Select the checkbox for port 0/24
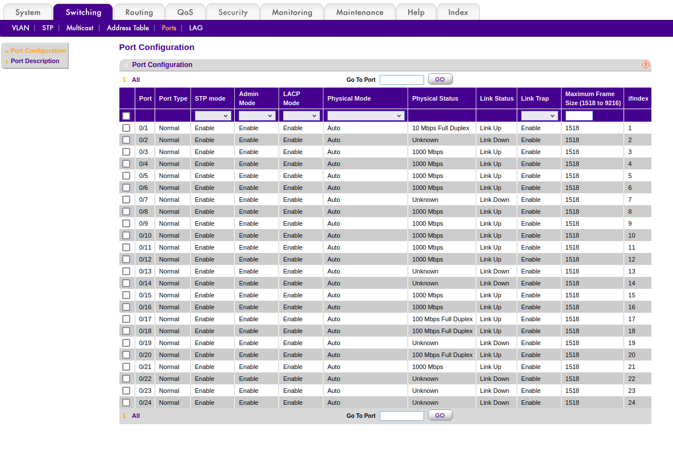Image resolution: width=673 pixels, height=452 pixels. [x=126, y=403]
